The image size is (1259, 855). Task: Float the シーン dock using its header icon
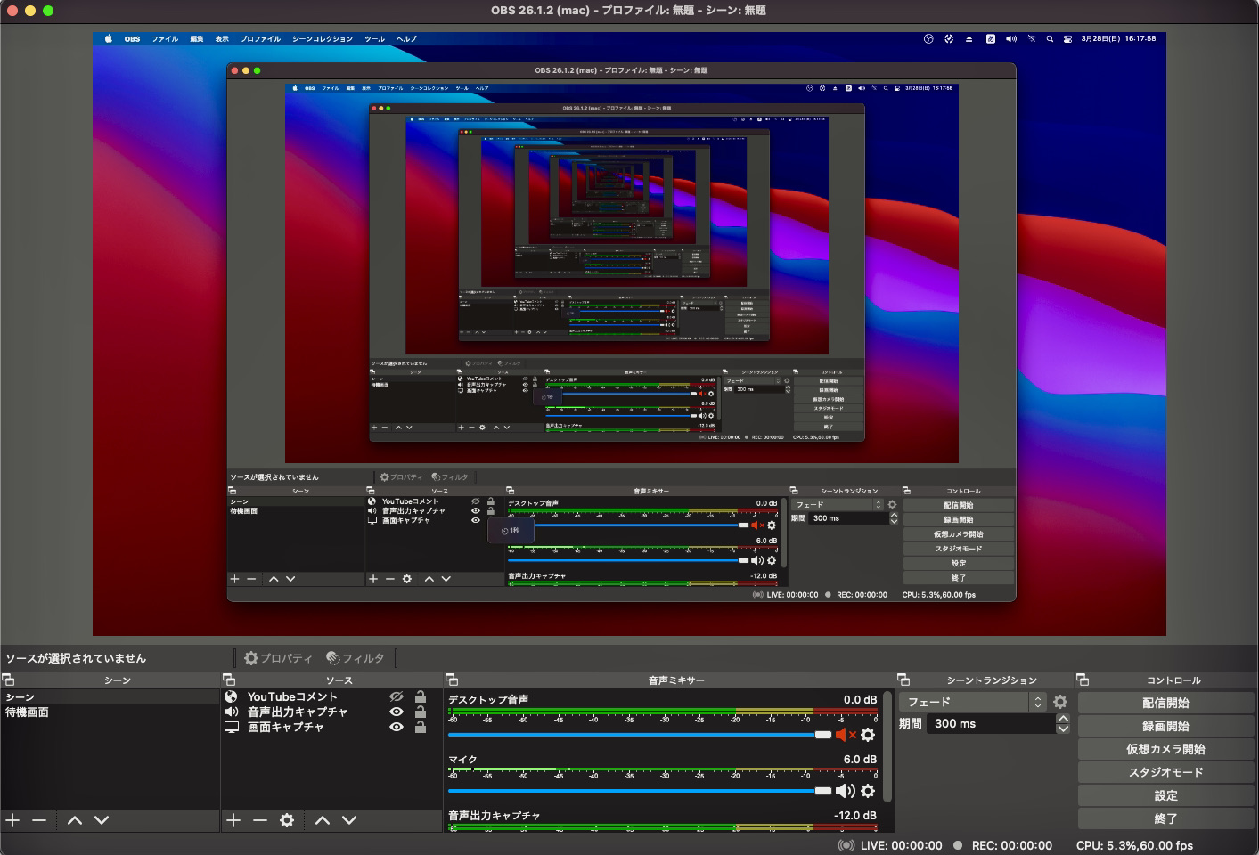[8, 680]
